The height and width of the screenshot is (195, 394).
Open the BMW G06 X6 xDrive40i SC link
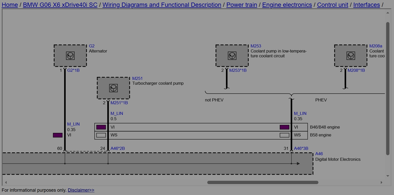60,5
